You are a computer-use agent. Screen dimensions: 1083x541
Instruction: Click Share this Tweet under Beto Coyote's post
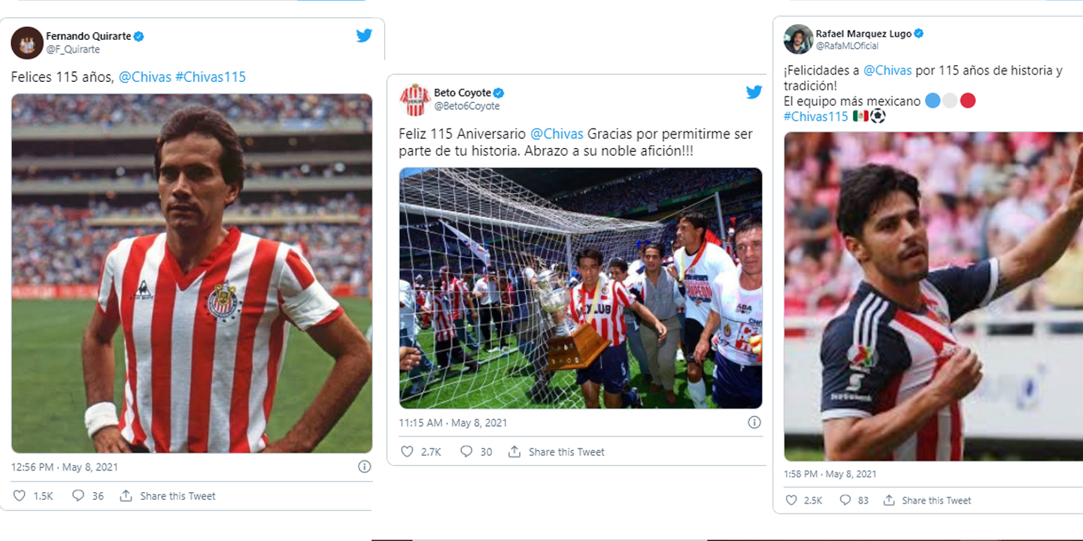click(557, 452)
